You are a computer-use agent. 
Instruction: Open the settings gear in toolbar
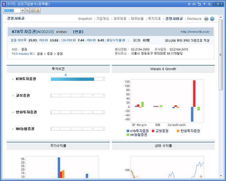32,11
